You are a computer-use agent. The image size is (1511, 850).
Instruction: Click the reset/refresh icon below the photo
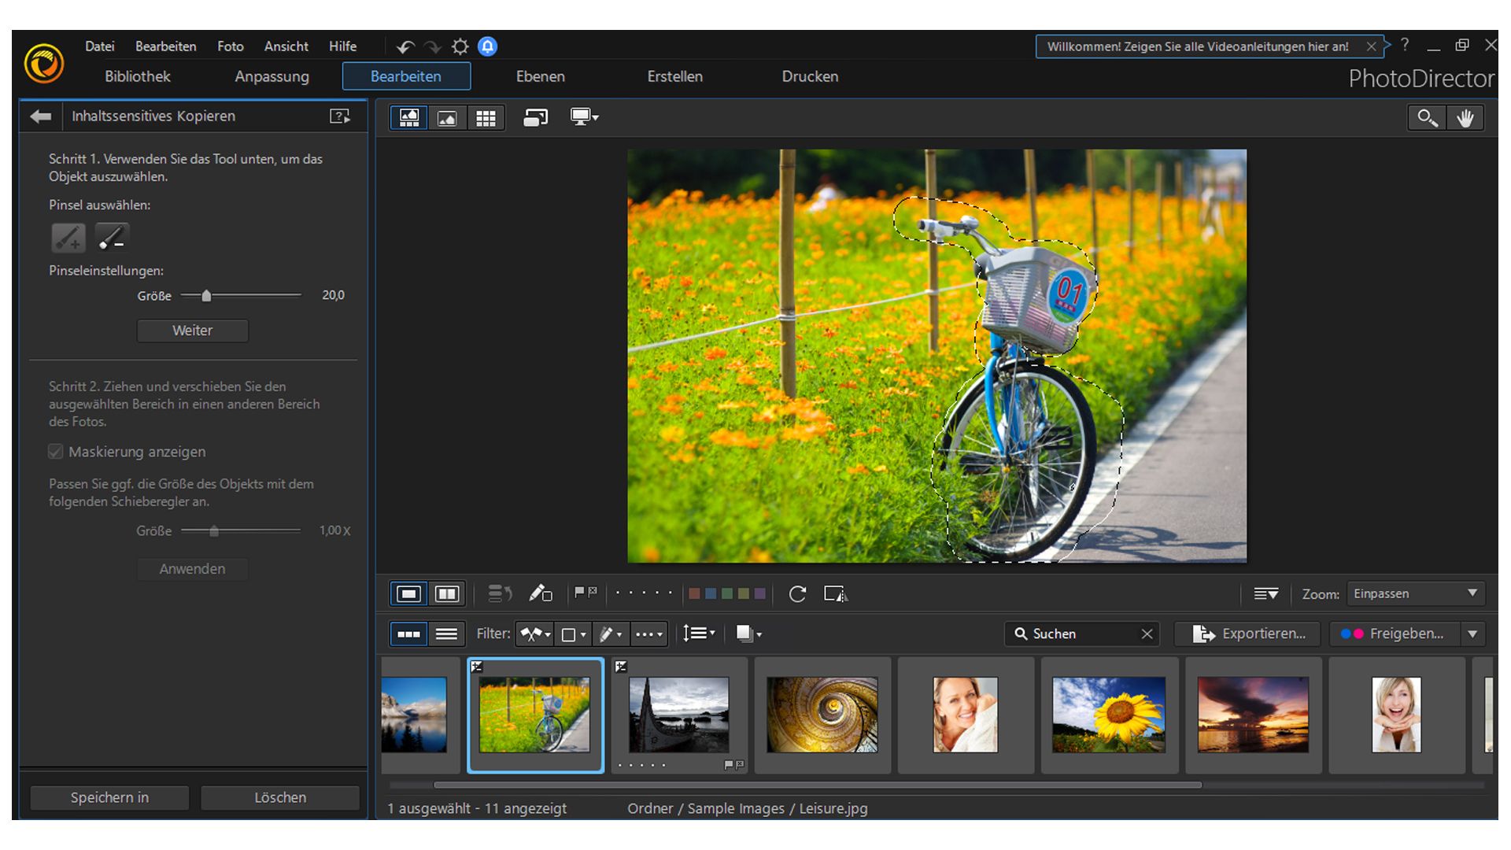(x=797, y=595)
